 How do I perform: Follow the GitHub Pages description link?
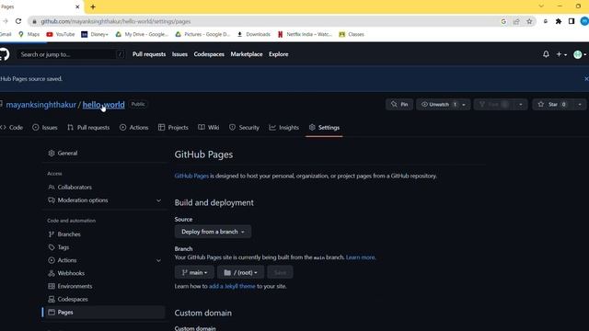click(191, 176)
